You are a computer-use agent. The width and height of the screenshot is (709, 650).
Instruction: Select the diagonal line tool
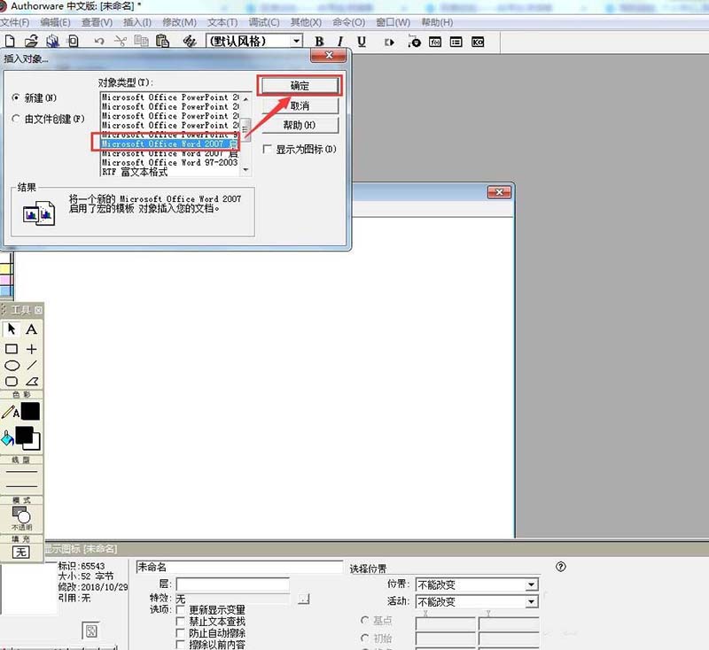pyautogui.click(x=32, y=365)
